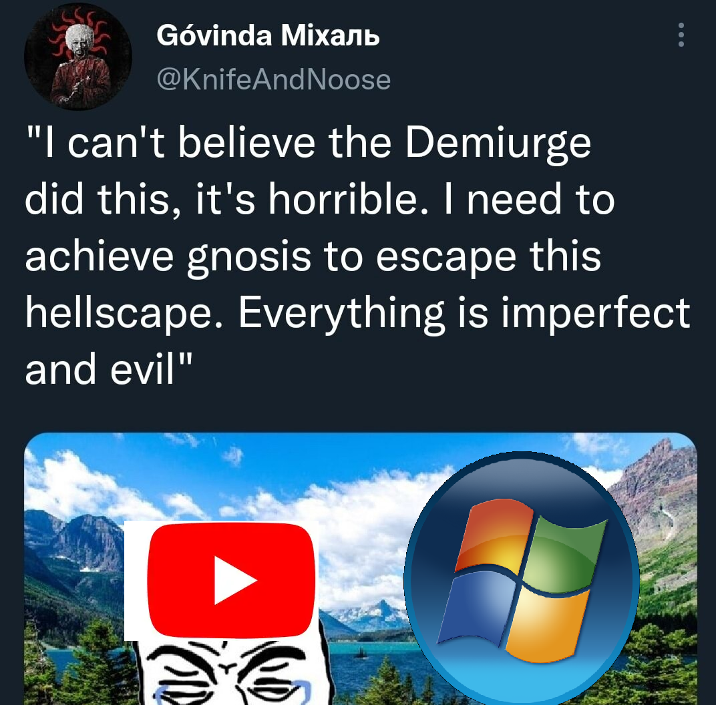The height and width of the screenshot is (705, 716).
Task: Tap the white play triangle inside YouTube logo
Action: coord(234,580)
